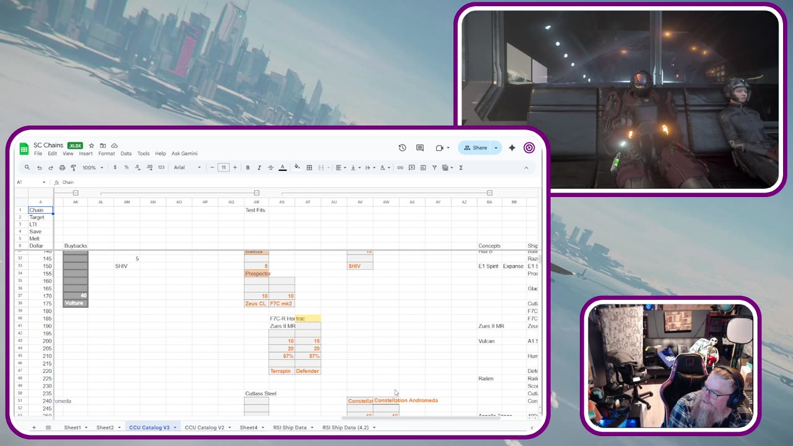Screen dimensions: 793x446
Task: Open horizontal align dropdown
Action: (x=341, y=167)
